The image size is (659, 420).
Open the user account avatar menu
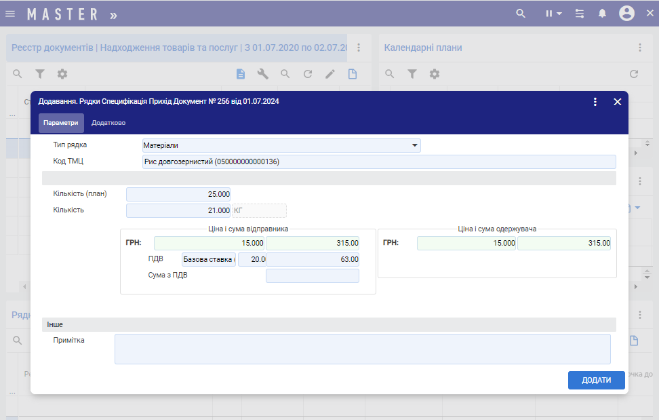pos(626,14)
